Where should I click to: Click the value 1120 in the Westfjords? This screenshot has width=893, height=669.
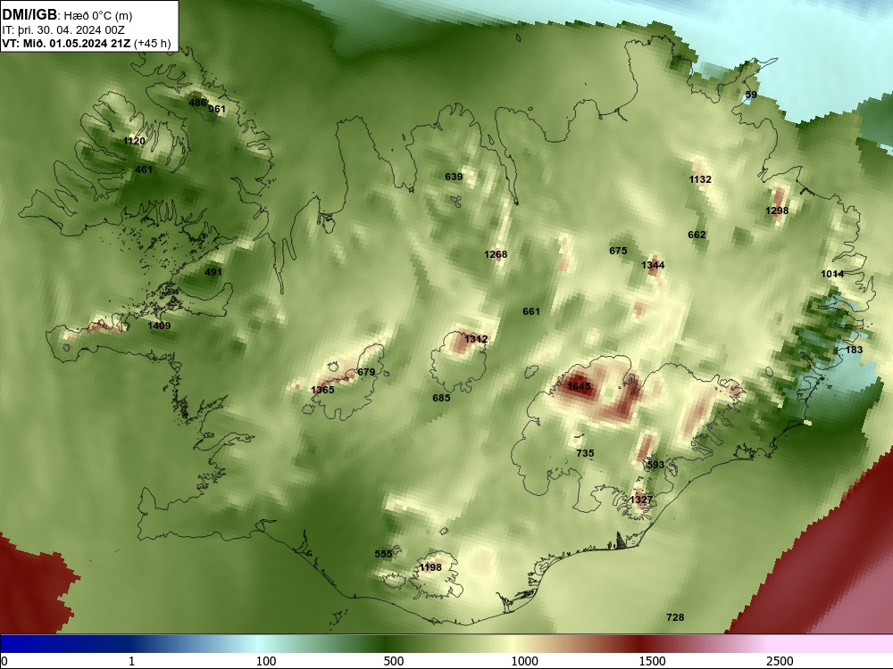click(x=134, y=141)
